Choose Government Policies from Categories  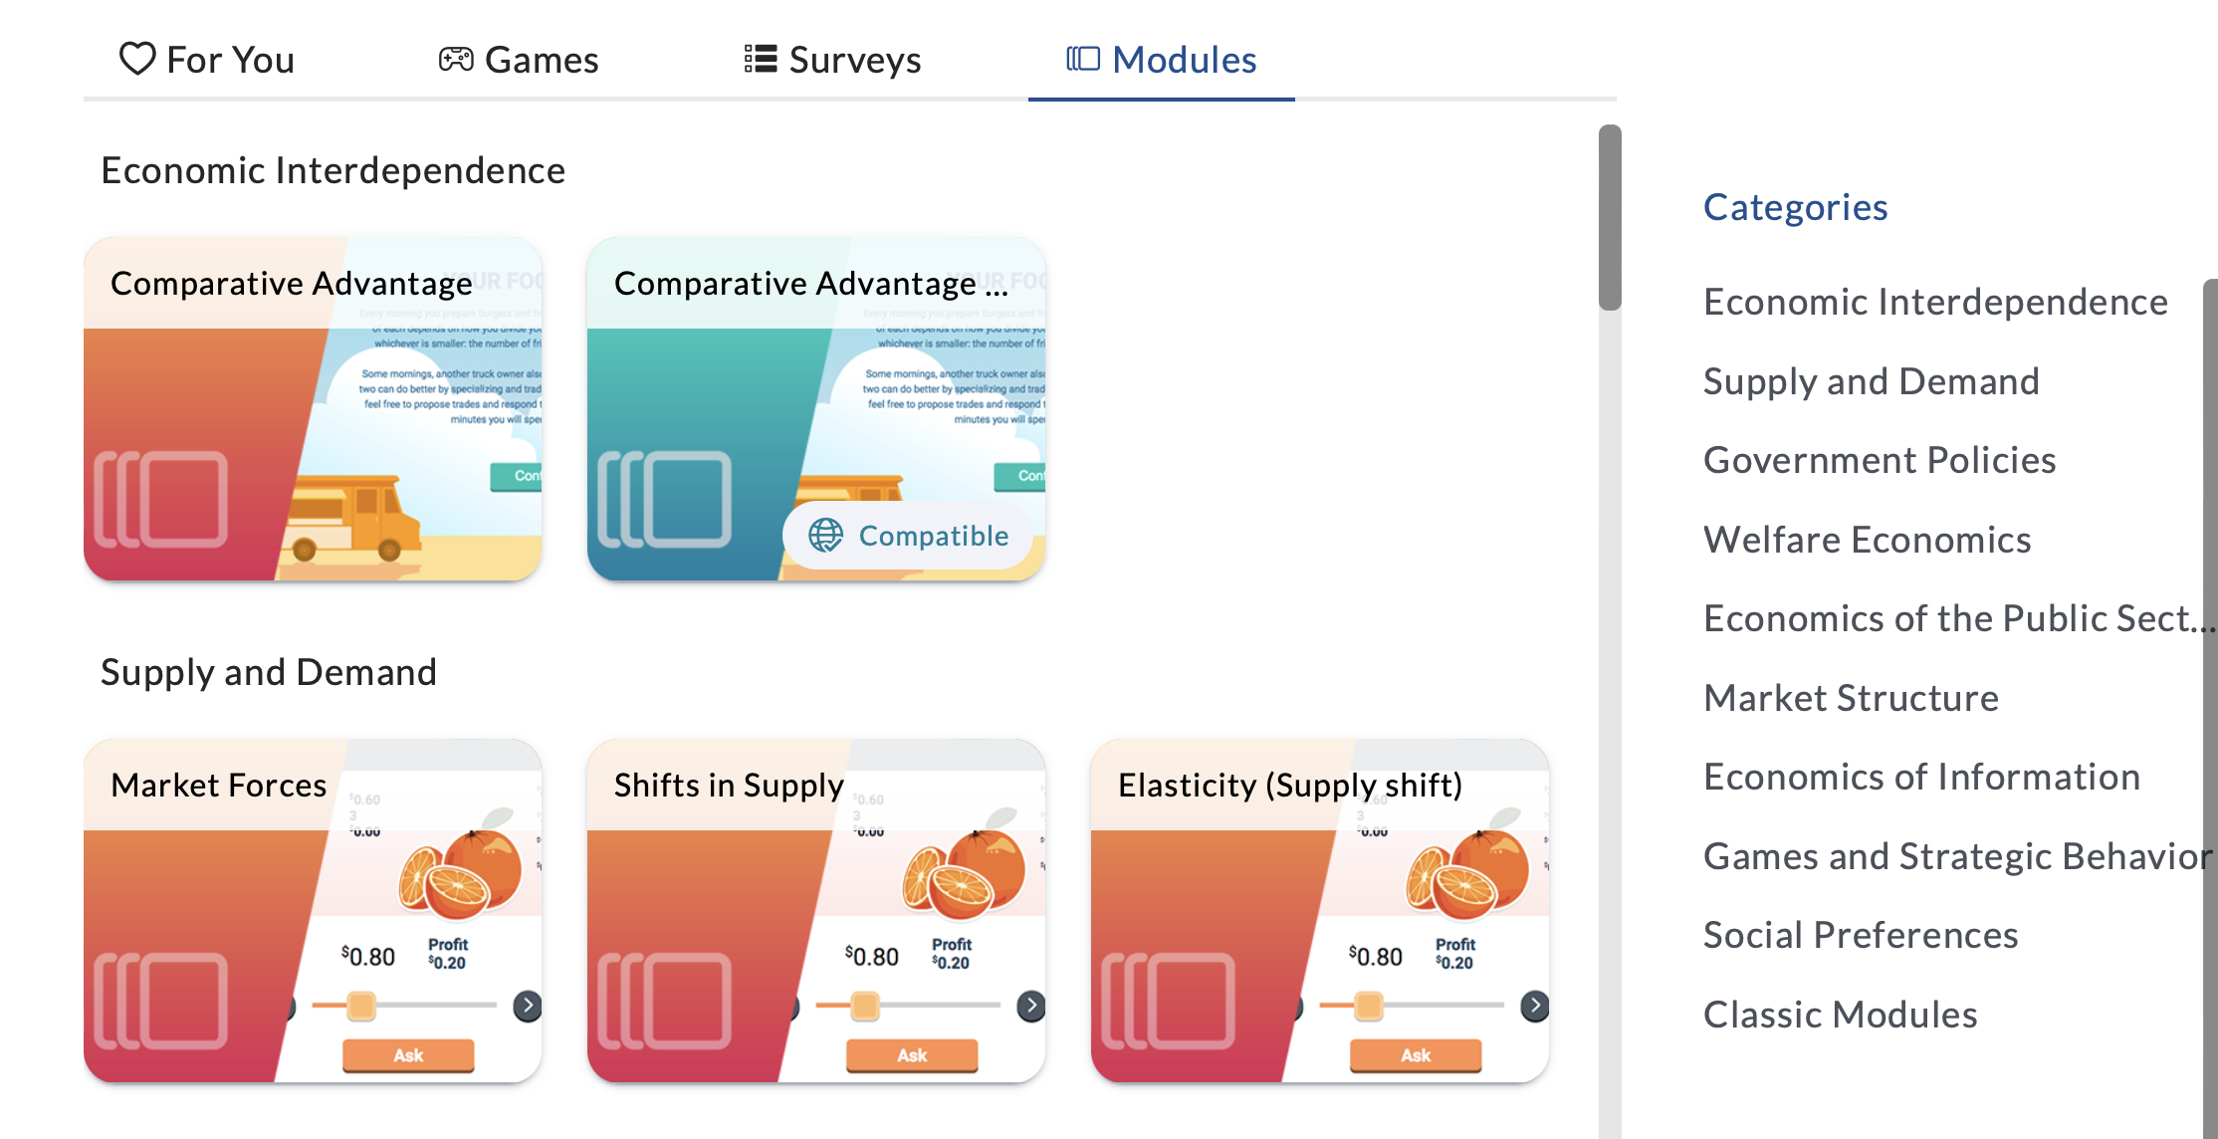[1880, 460]
